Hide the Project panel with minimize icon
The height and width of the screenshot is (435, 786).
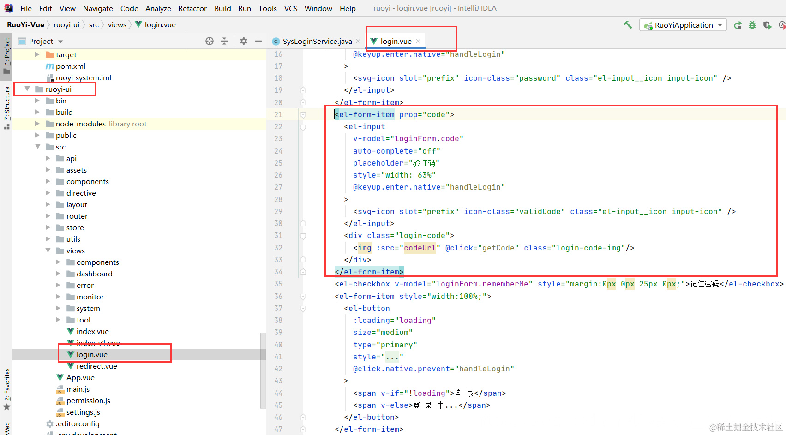tap(258, 41)
